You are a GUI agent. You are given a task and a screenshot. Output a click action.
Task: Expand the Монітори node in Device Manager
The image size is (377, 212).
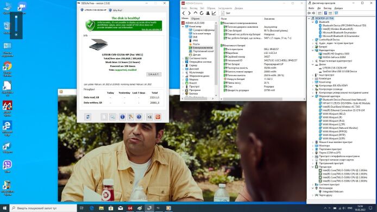point(313,146)
